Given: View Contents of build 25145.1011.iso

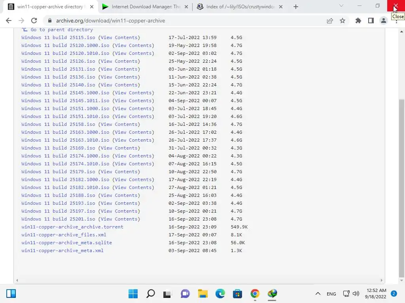Looking at the screenshot, I should point(133,101).
